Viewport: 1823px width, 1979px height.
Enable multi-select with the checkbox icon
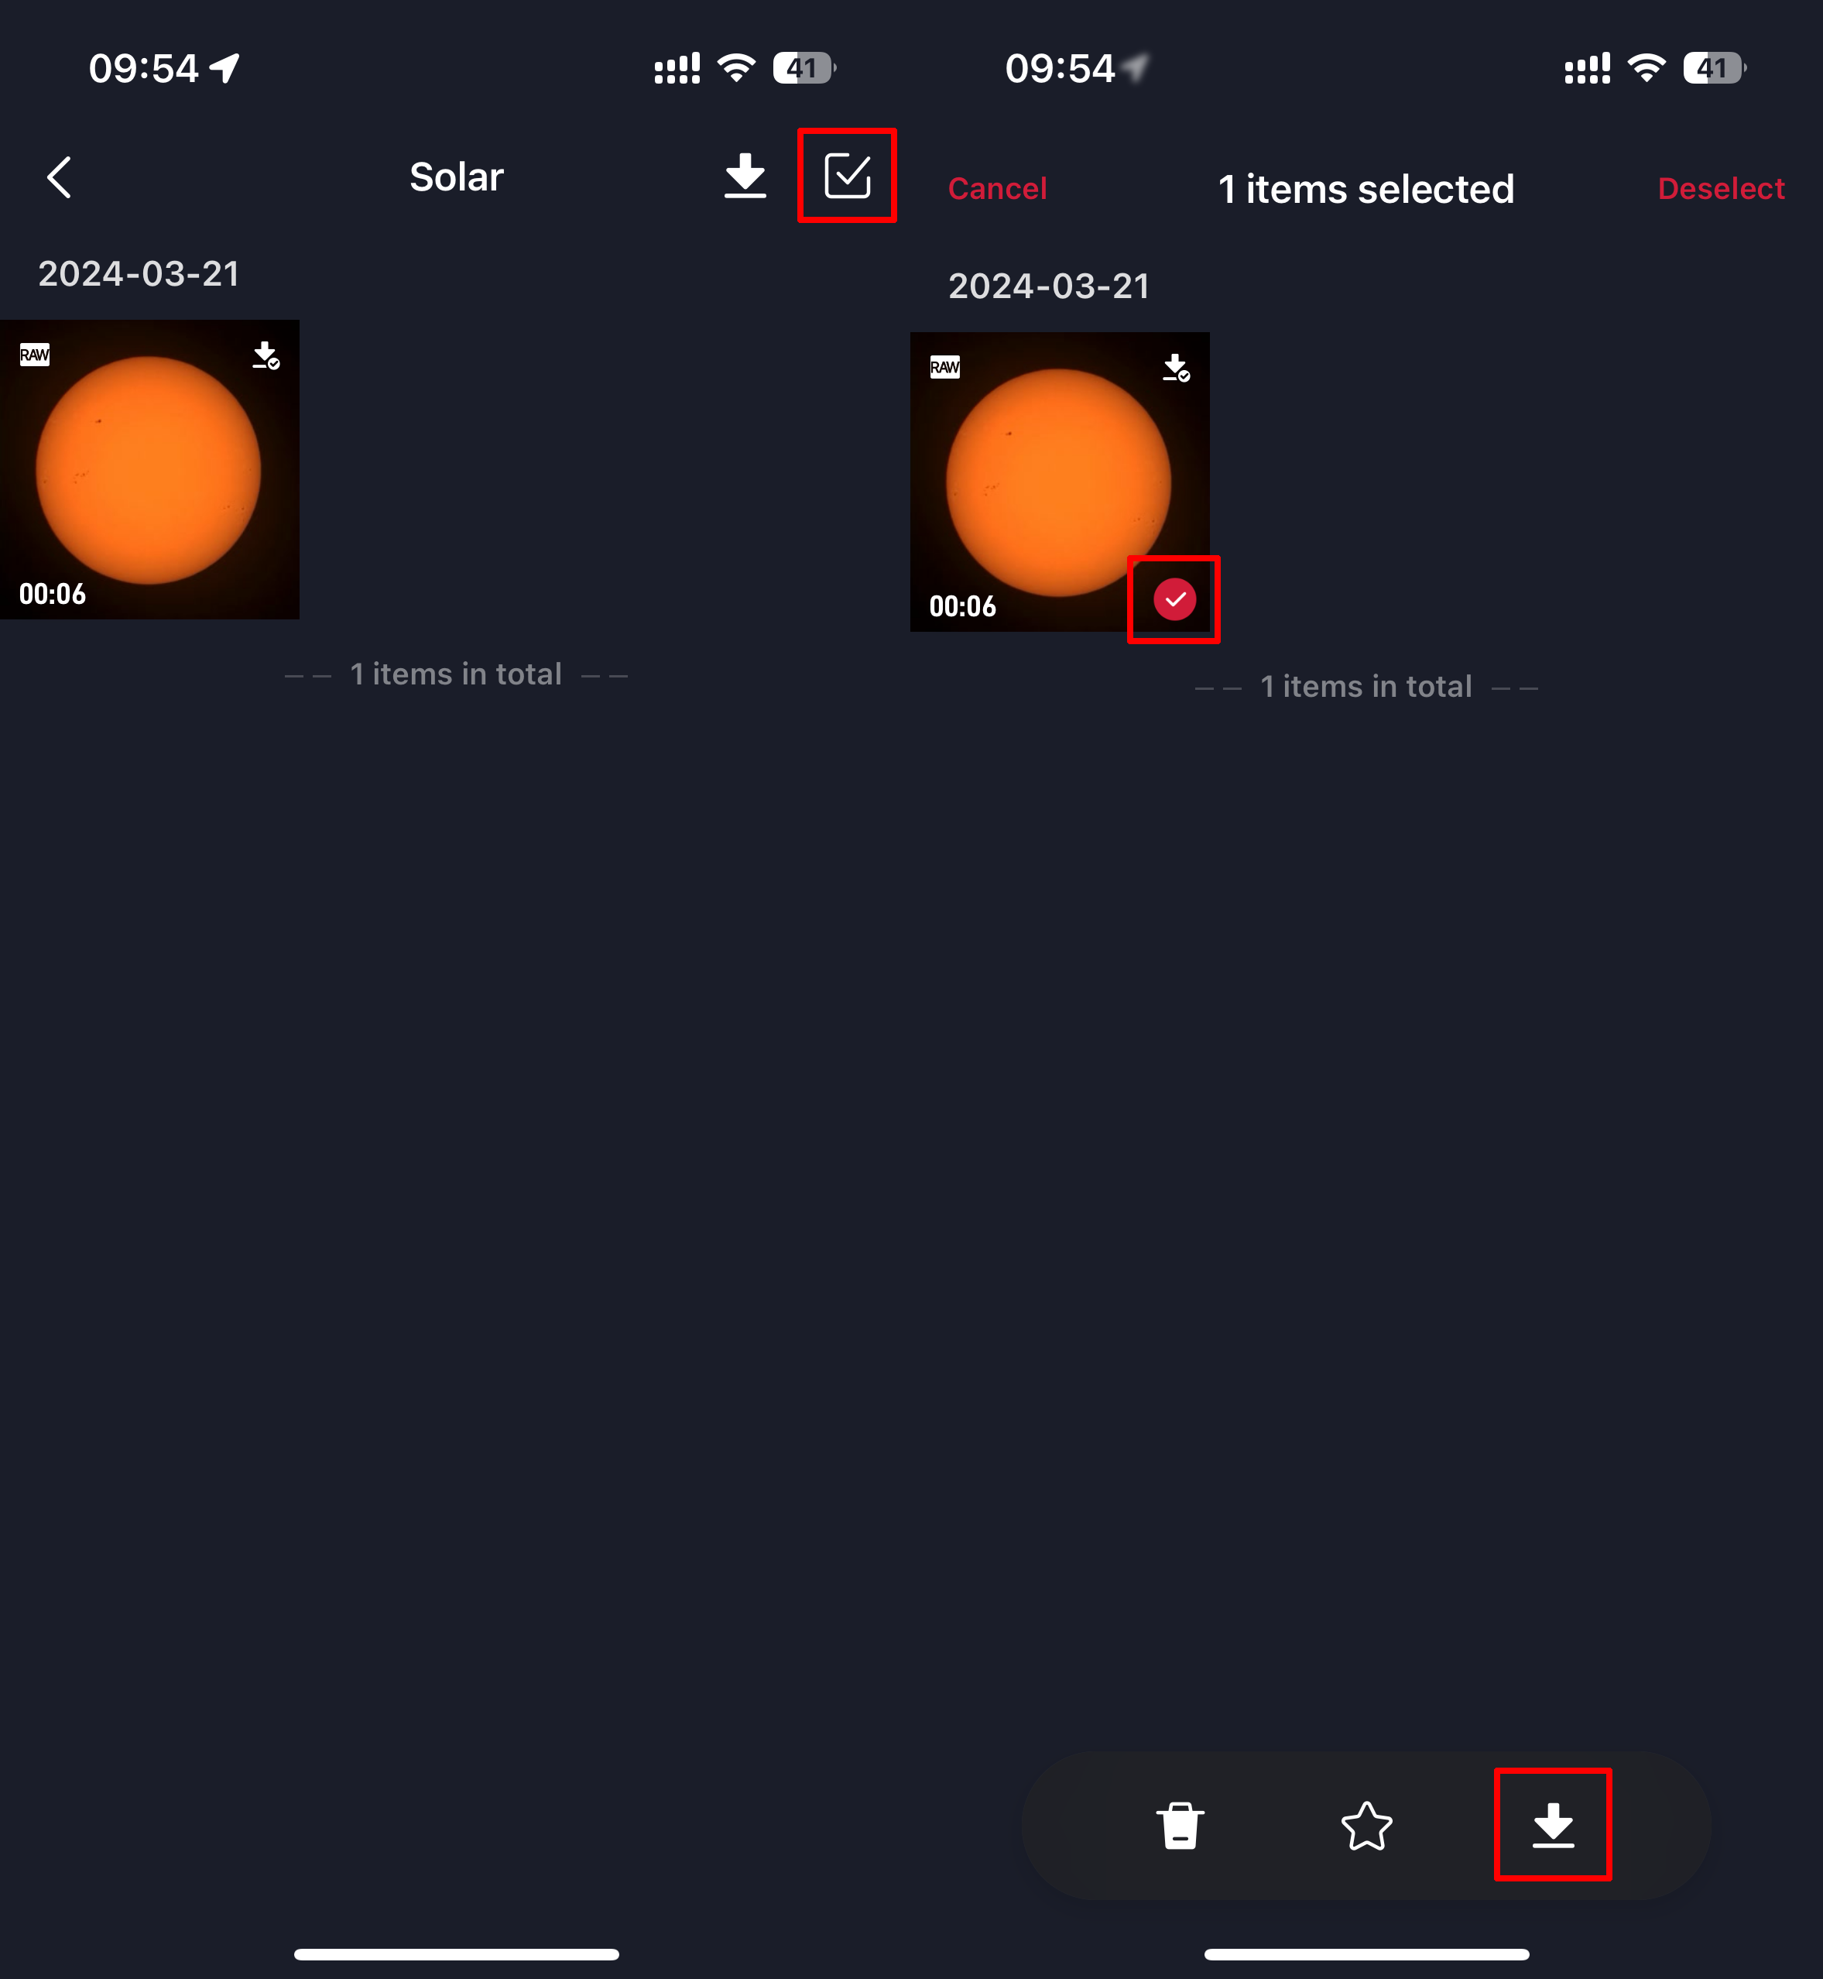pyautogui.click(x=848, y=176)
